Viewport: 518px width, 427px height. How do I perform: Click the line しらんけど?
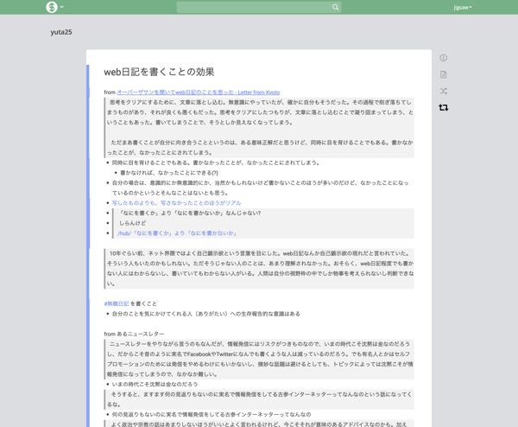click(x=132, y=223)
